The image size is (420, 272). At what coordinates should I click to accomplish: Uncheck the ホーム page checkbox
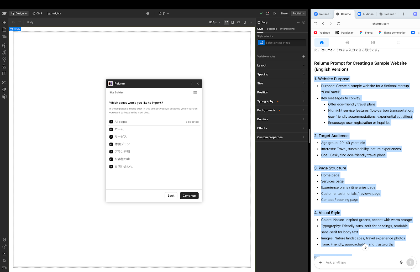111,129
